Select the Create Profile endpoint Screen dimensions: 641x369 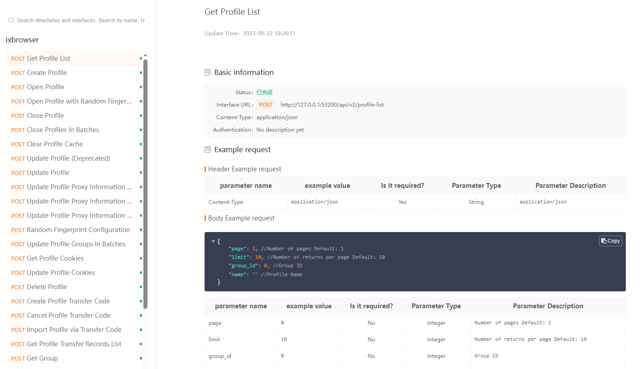click(45, 72)
